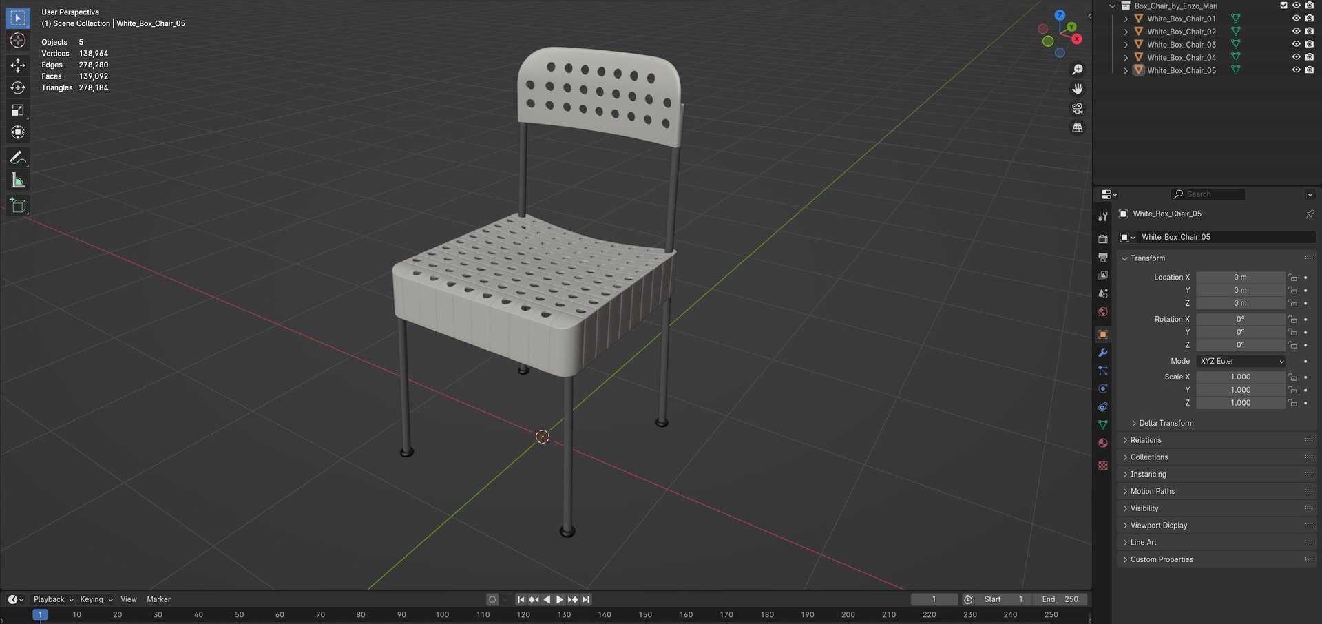Select the Measure tool
1322x624 pixels.
point(18,181)
